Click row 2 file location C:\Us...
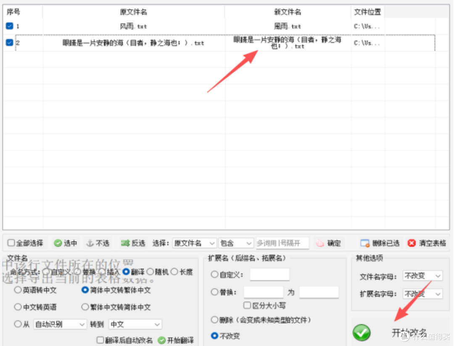 click(367, 43)
